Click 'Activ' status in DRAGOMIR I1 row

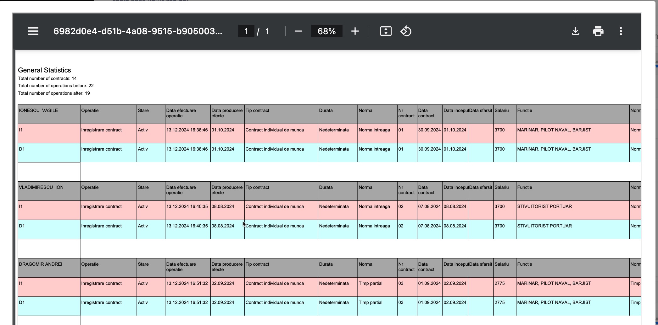143,283
